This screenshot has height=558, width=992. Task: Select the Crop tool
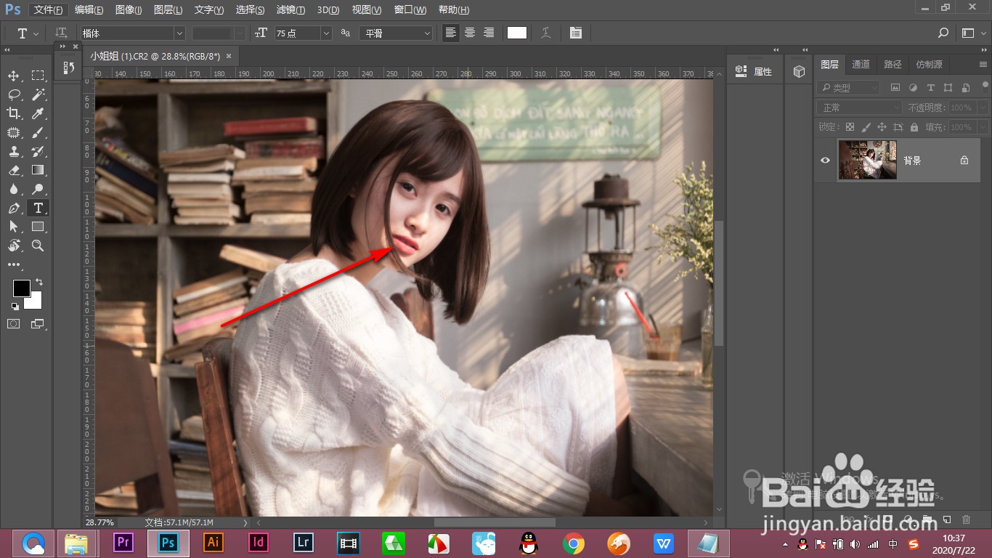coord(14,113)
